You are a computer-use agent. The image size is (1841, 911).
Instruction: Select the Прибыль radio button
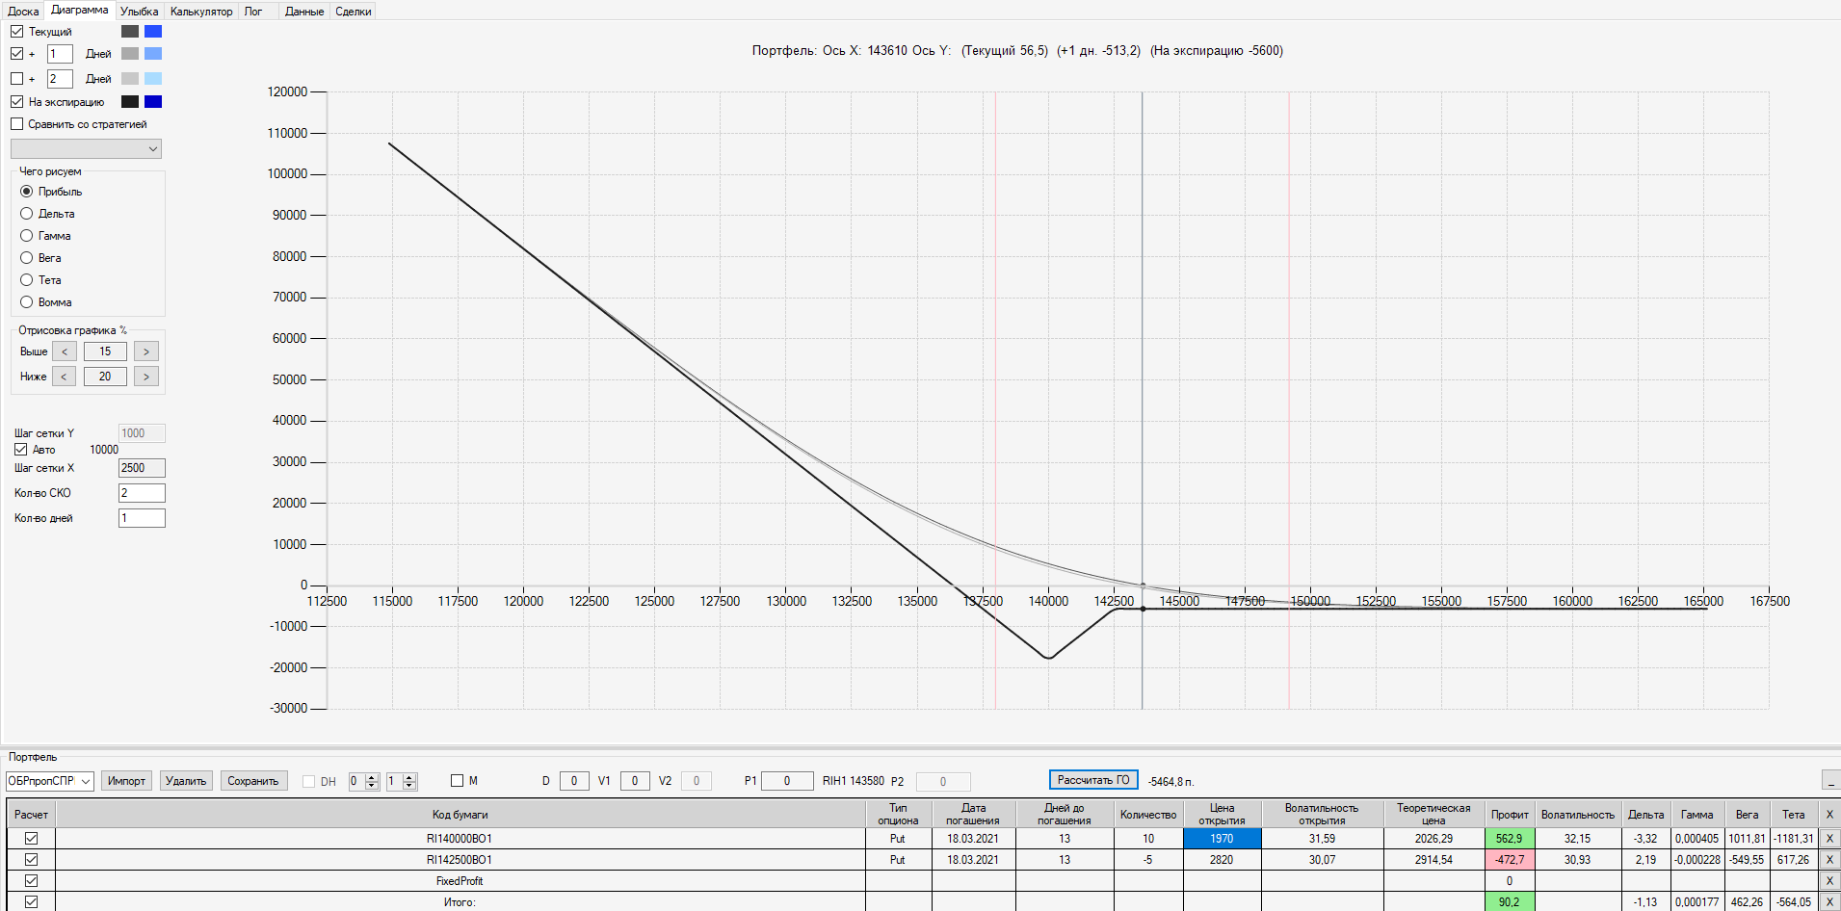[x=27, y=192]
